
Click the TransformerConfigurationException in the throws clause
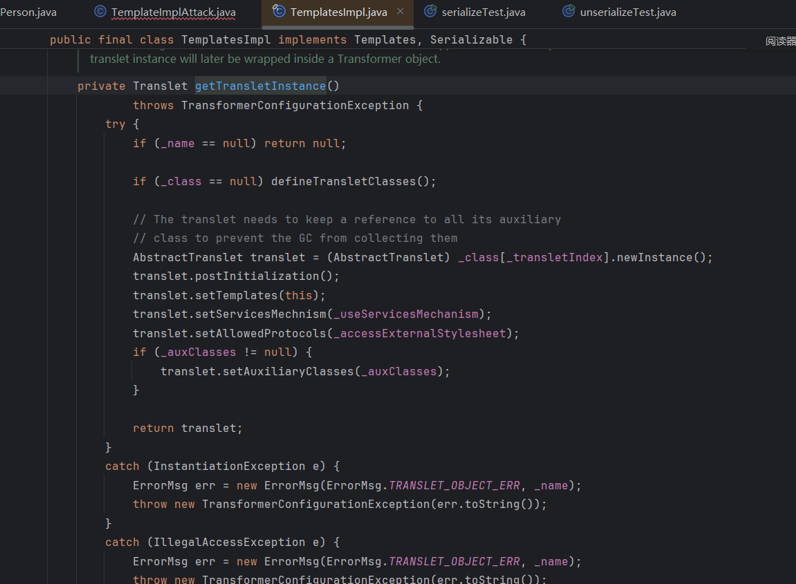click(x=295, y=106)
